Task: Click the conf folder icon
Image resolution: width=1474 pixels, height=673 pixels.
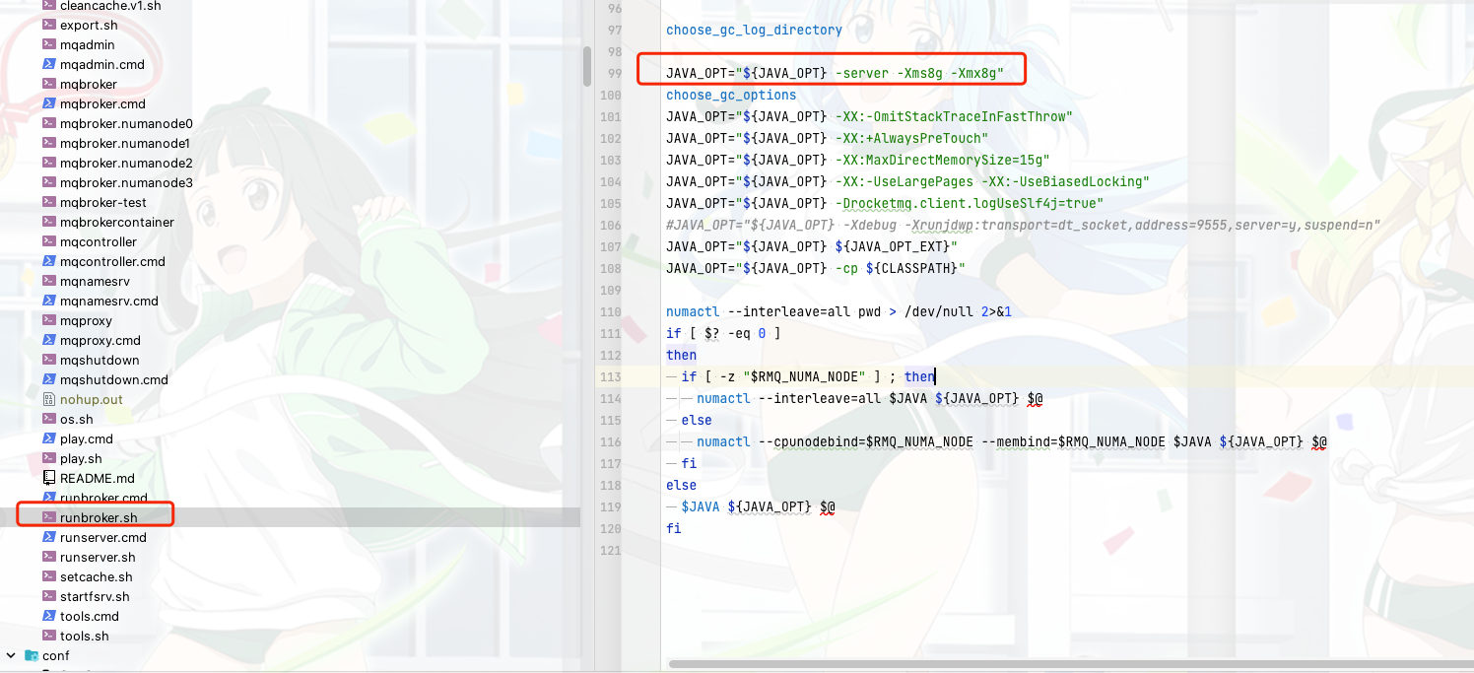Action: (31, 655)
